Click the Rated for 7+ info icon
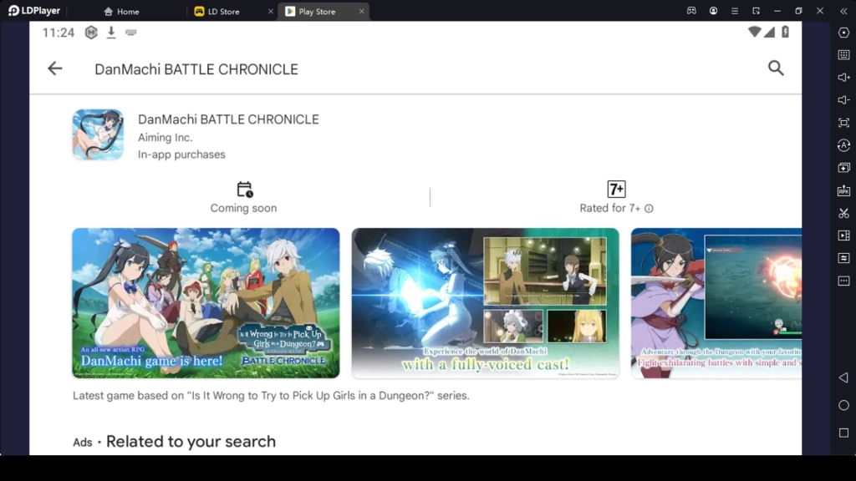 coord(649,208)
